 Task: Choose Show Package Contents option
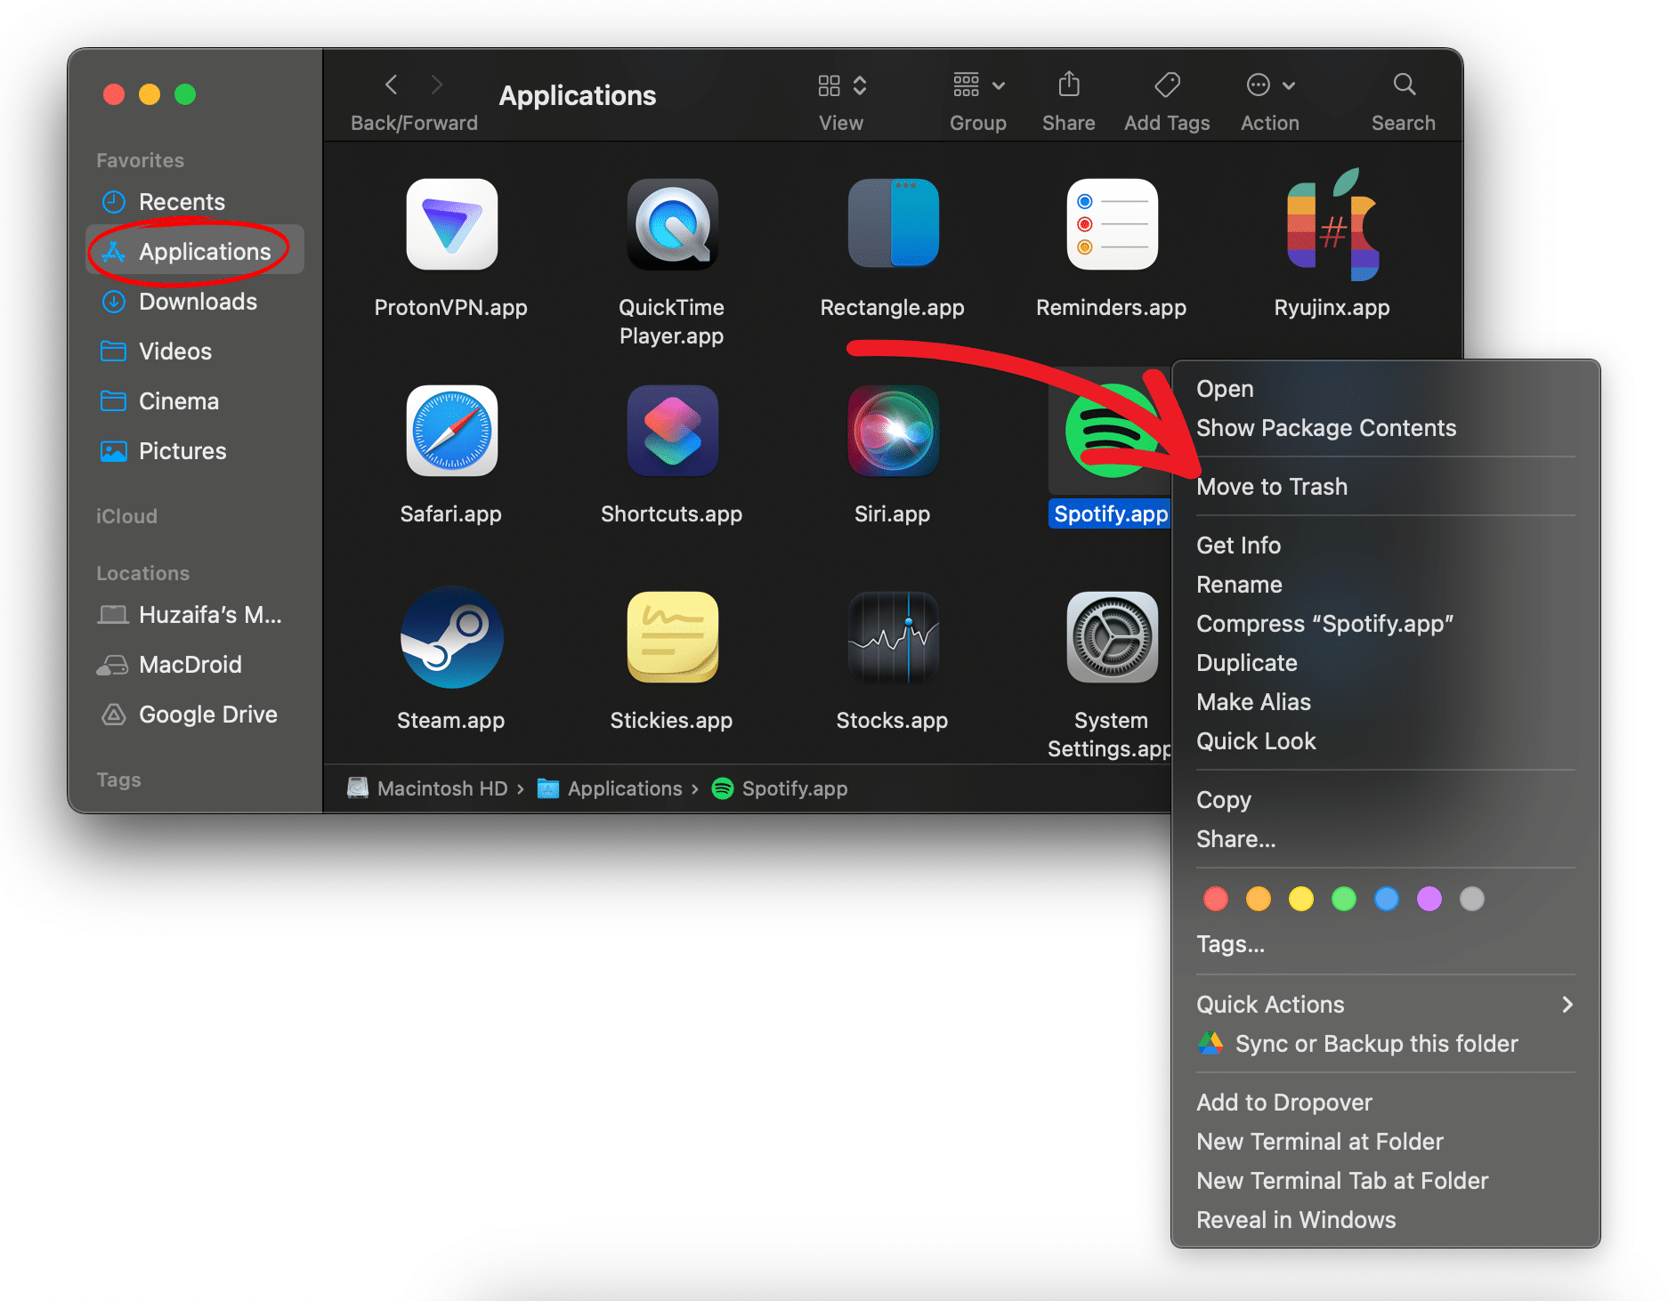point(1325,428)
